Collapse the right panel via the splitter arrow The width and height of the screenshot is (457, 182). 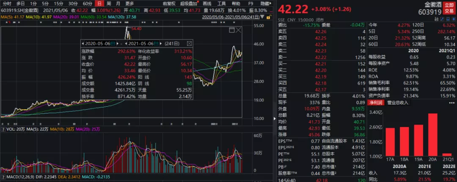pos(275,119)
